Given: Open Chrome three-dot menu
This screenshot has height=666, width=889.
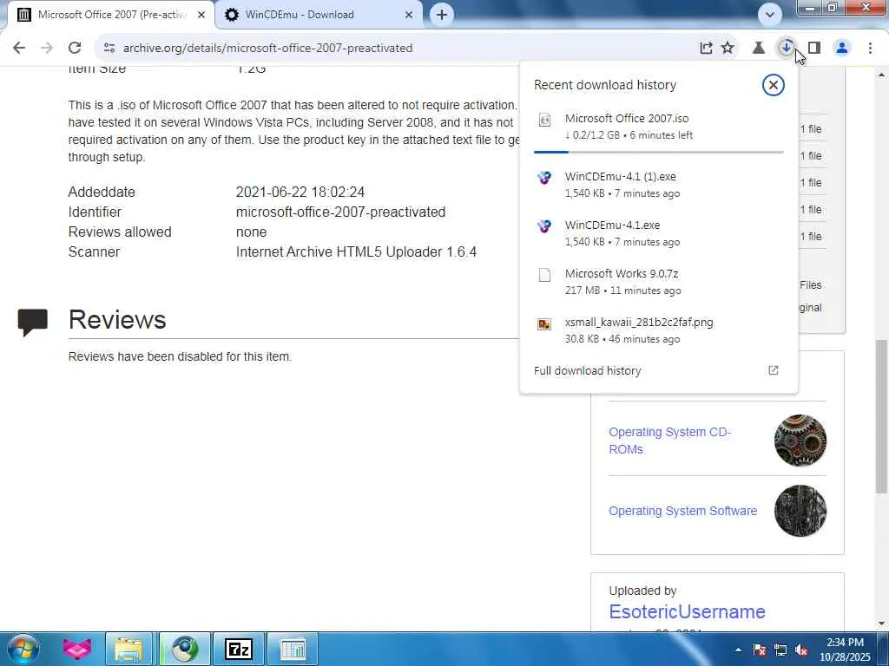Looking at the screenshot, I should tap(870, 49).
